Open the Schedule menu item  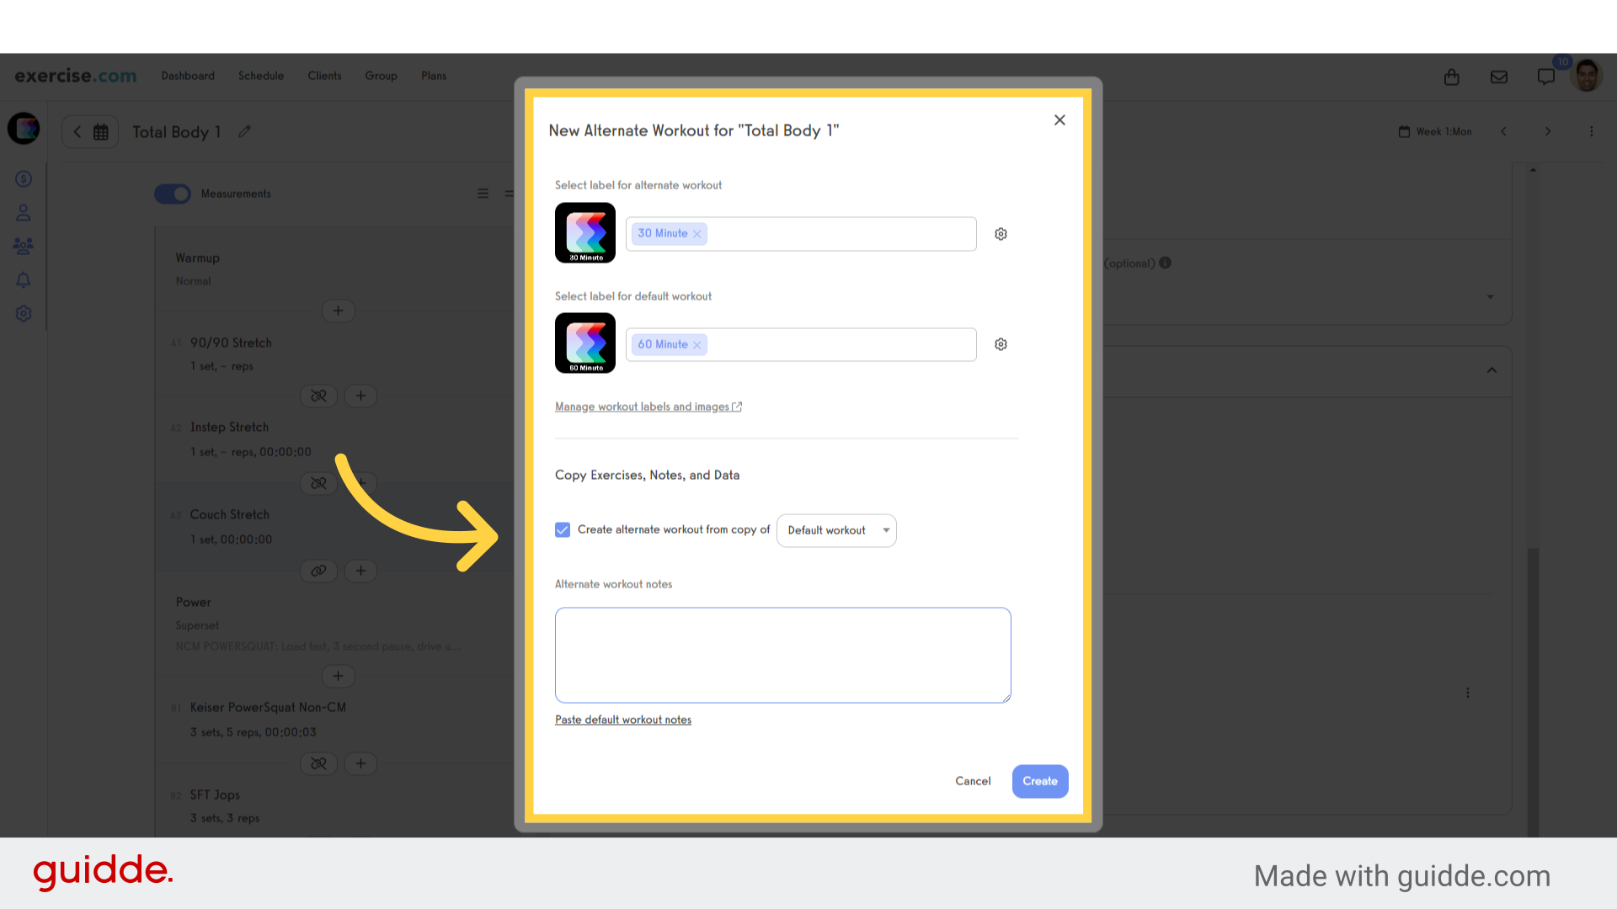261,76
